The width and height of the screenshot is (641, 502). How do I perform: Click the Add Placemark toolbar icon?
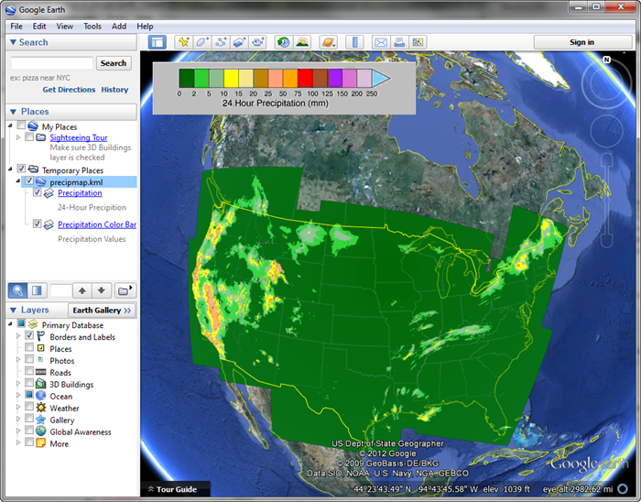[x=183, y=42]
